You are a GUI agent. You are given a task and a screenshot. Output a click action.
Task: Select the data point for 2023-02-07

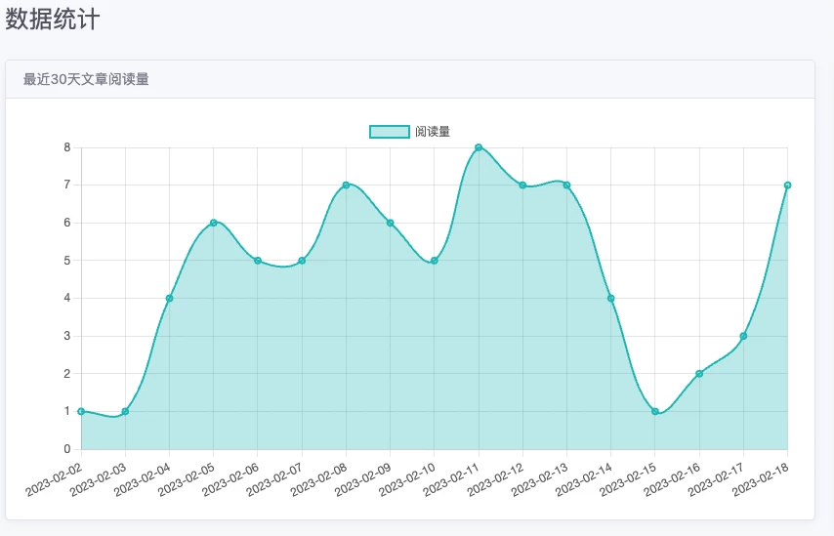tap(302, 261)
